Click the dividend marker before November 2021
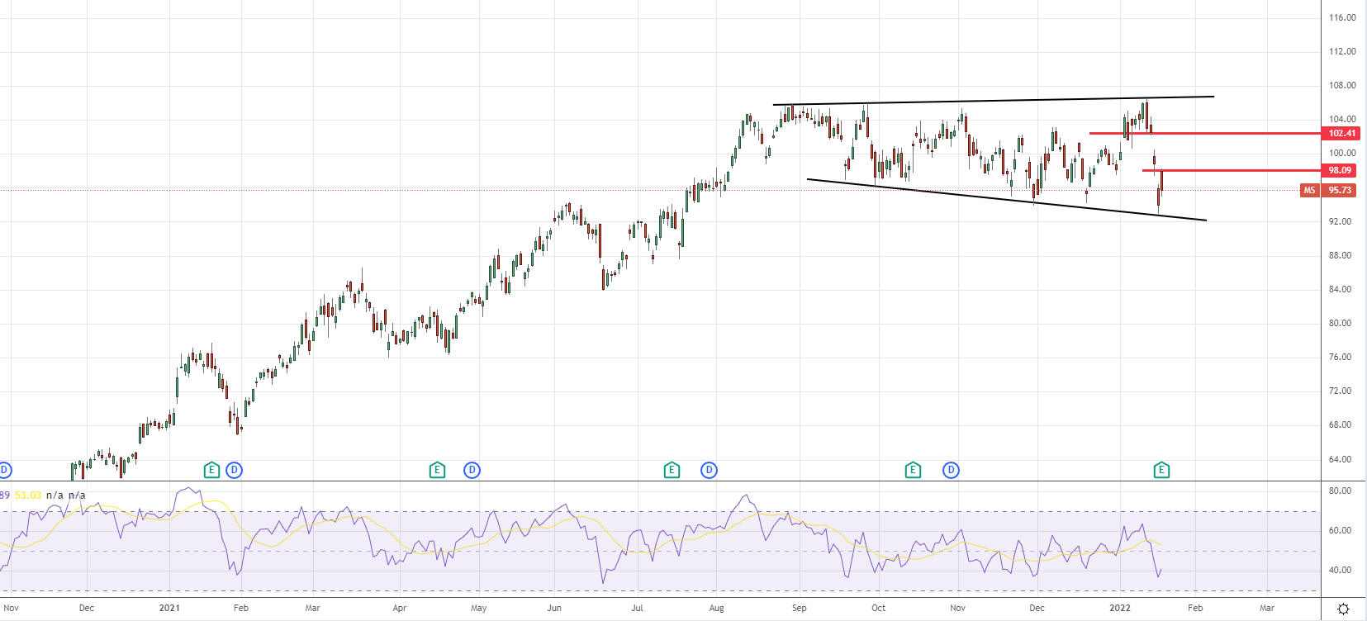The image size is (1367, 621). pyautogui.click(x=951, y=471)
